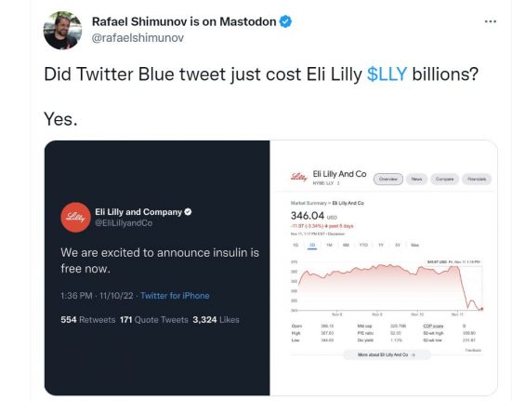Click the More about Eli Lilly And Co button
Viewport: 512px width, 401px height.
tap(387, 354)
